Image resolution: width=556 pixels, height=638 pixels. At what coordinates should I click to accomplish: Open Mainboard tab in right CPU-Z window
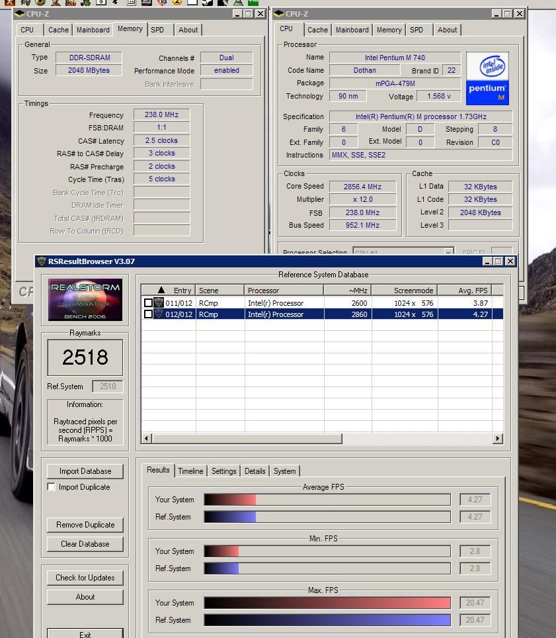tap(352, 30)
